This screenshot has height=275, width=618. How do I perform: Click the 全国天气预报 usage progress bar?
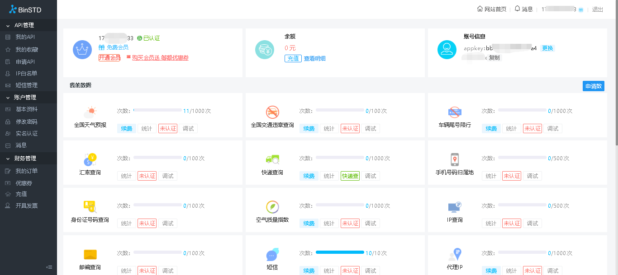[157, 110]
